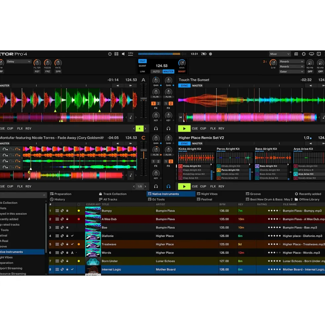Viewport: 325px width, 326px height.
Task: Select the Born Under track row
Action: (187, 261)
